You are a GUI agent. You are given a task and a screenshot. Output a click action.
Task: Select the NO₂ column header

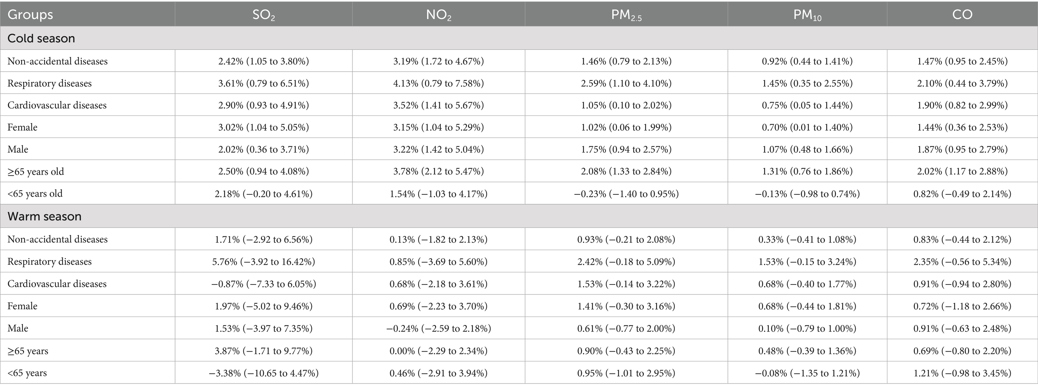click(x=438, y=14)
